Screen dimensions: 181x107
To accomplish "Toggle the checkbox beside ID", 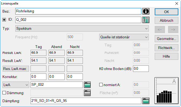I will pyautogui.click(x=4, y=20).
